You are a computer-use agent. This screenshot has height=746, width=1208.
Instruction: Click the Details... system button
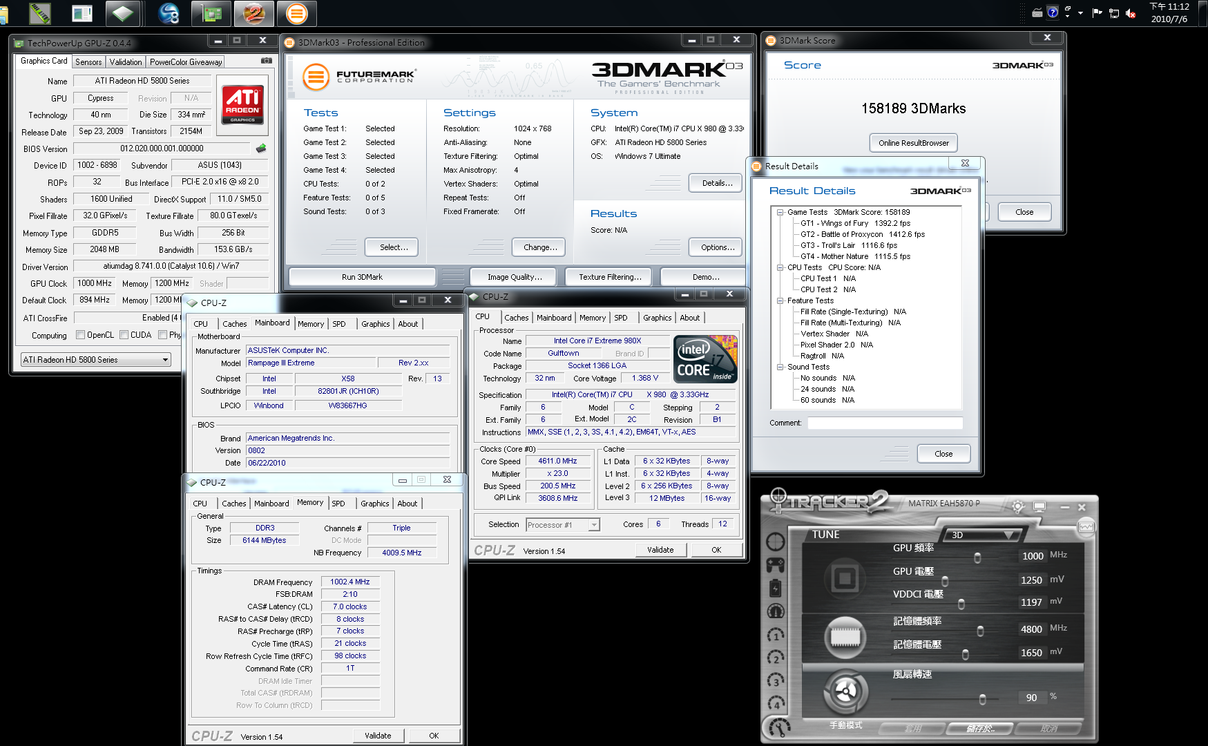(x=717, y=183)
